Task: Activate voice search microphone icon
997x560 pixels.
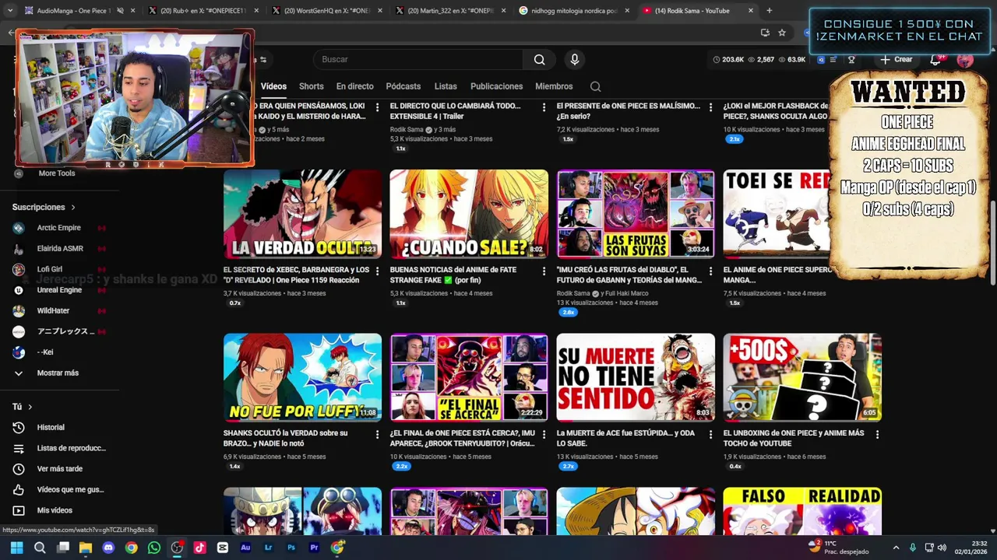Action: click(575, 59)
